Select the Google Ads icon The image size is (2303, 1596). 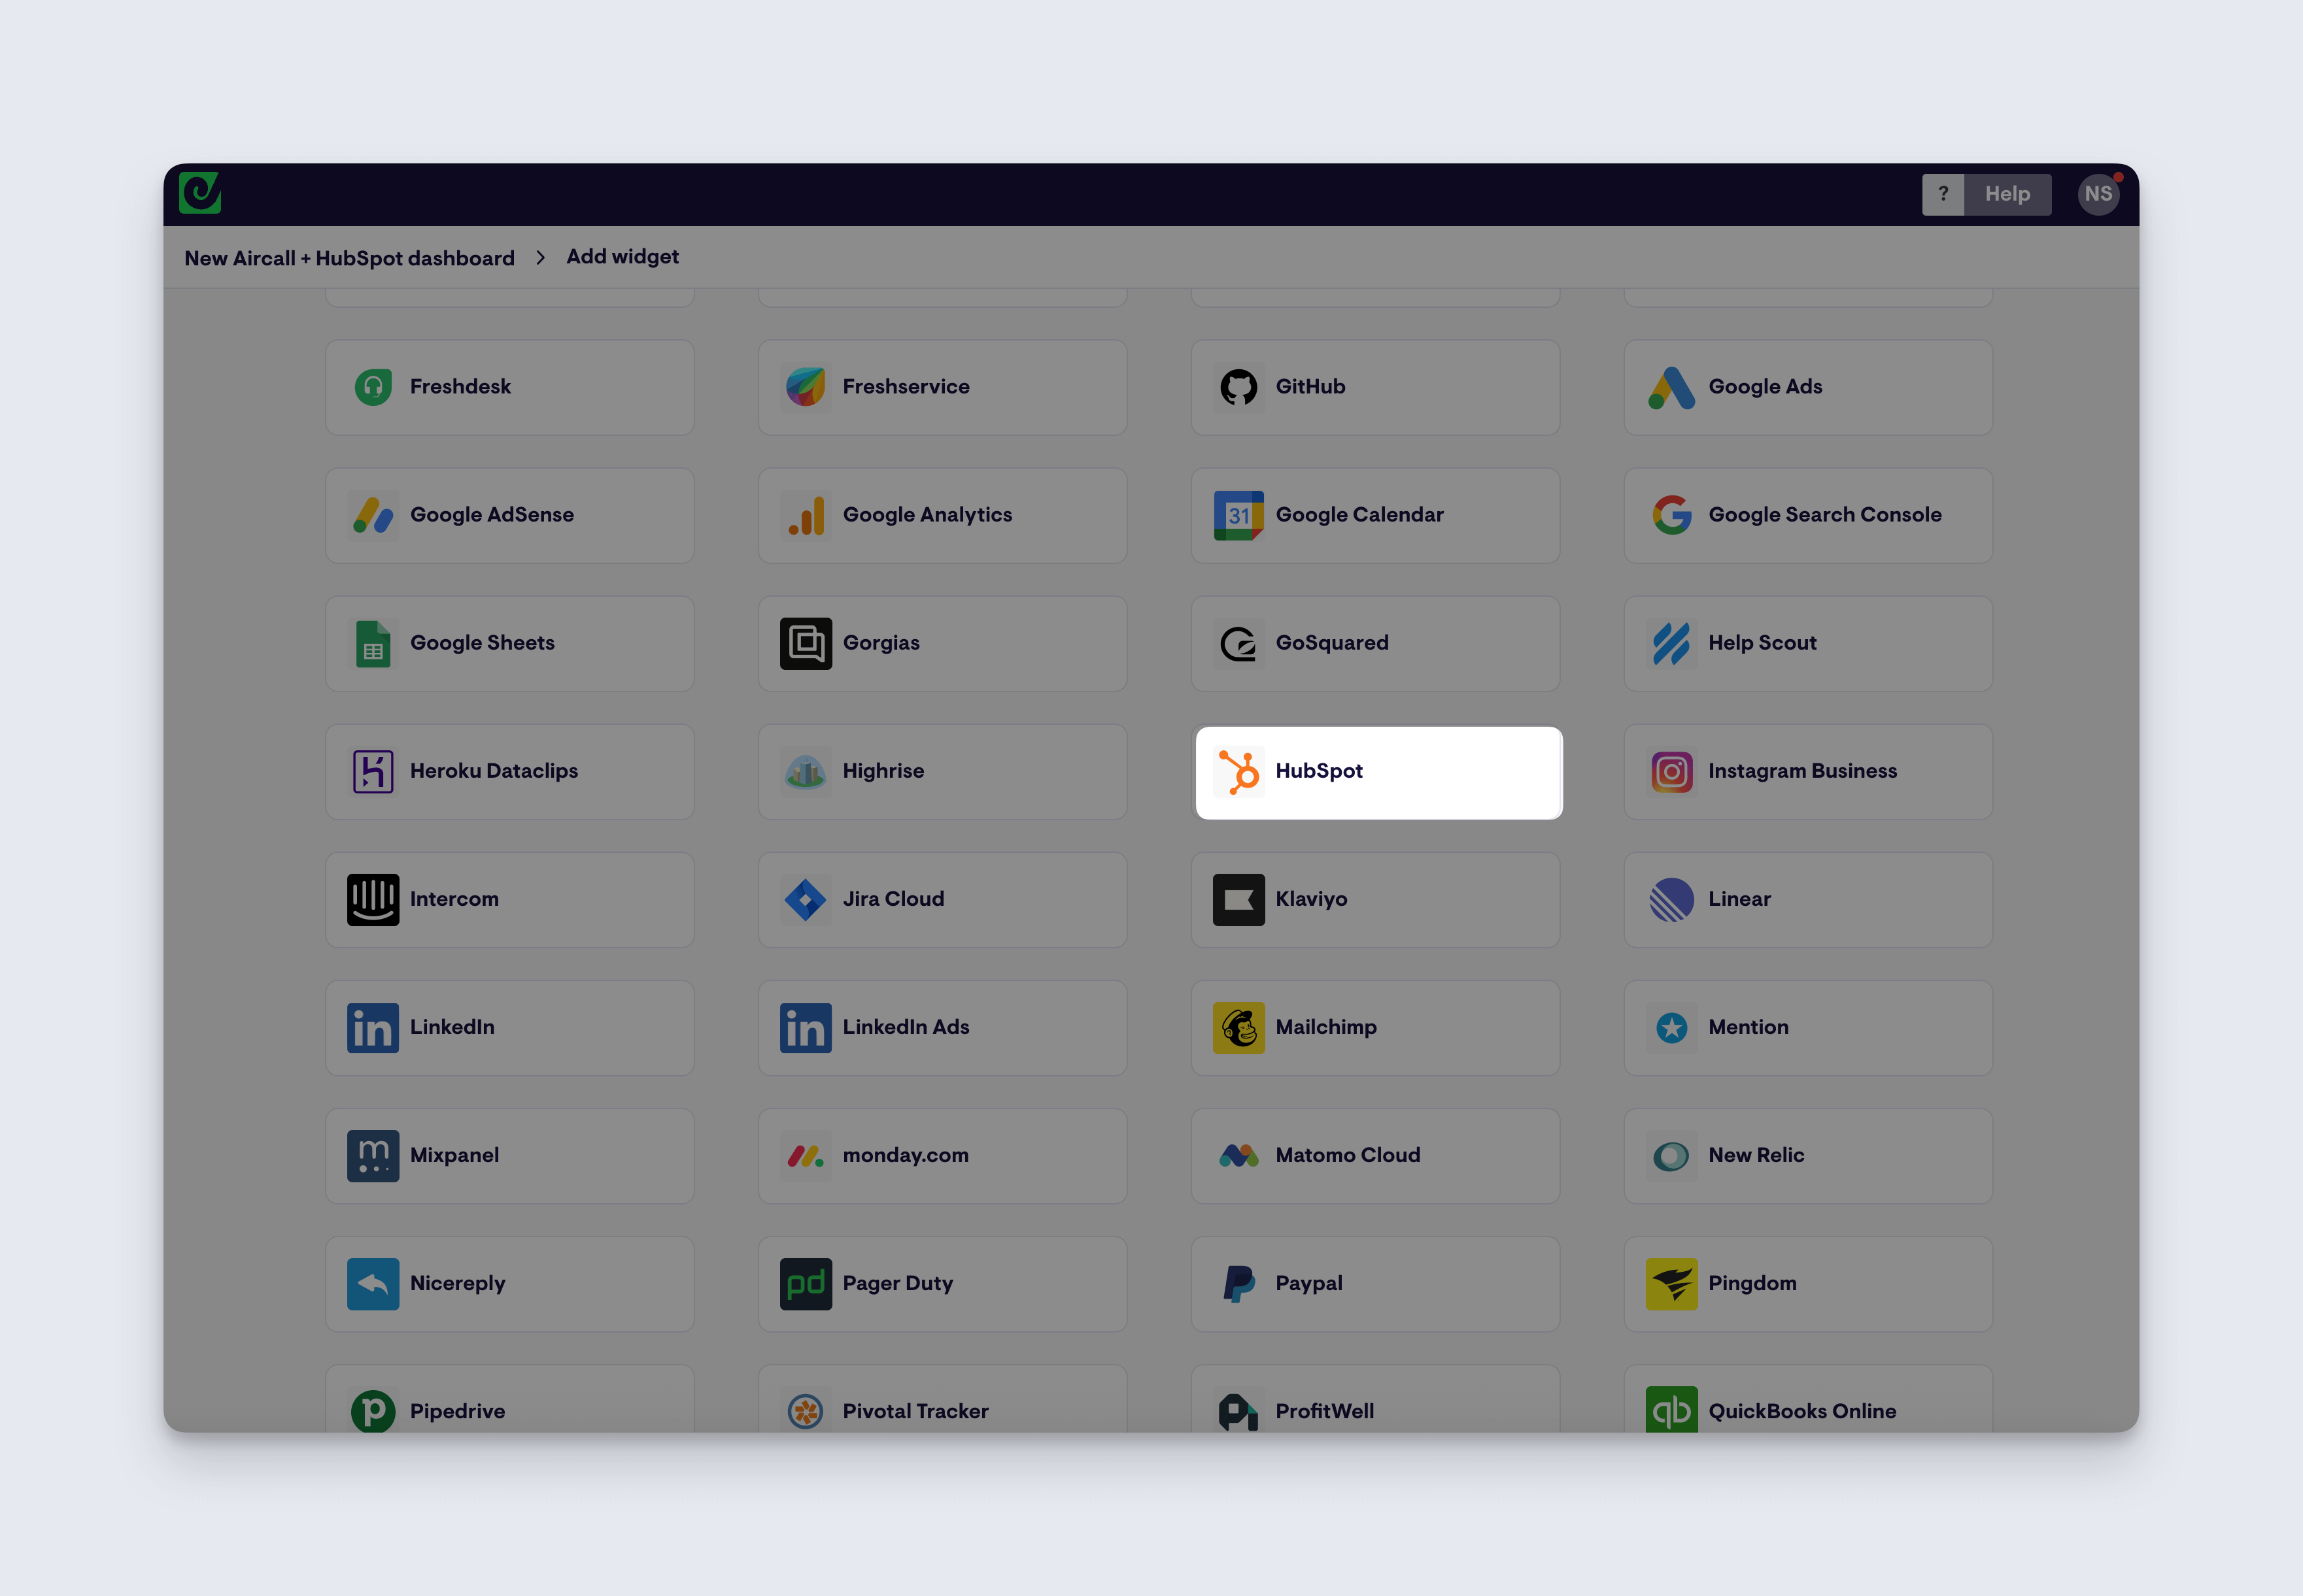1672,387
